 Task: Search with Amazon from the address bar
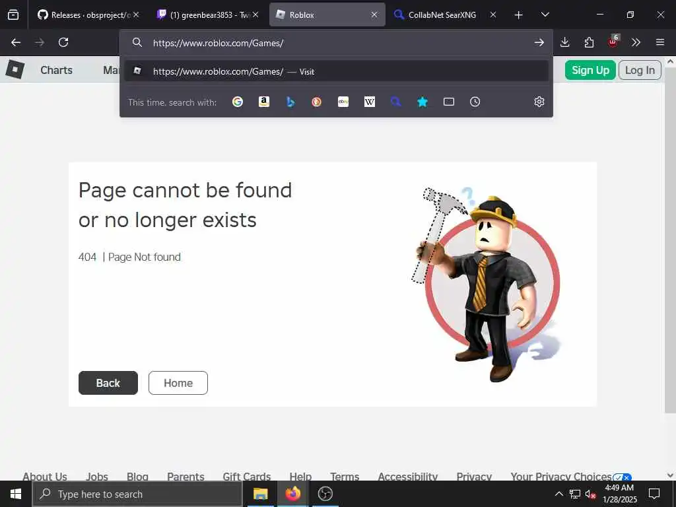[x=264, y=102]
